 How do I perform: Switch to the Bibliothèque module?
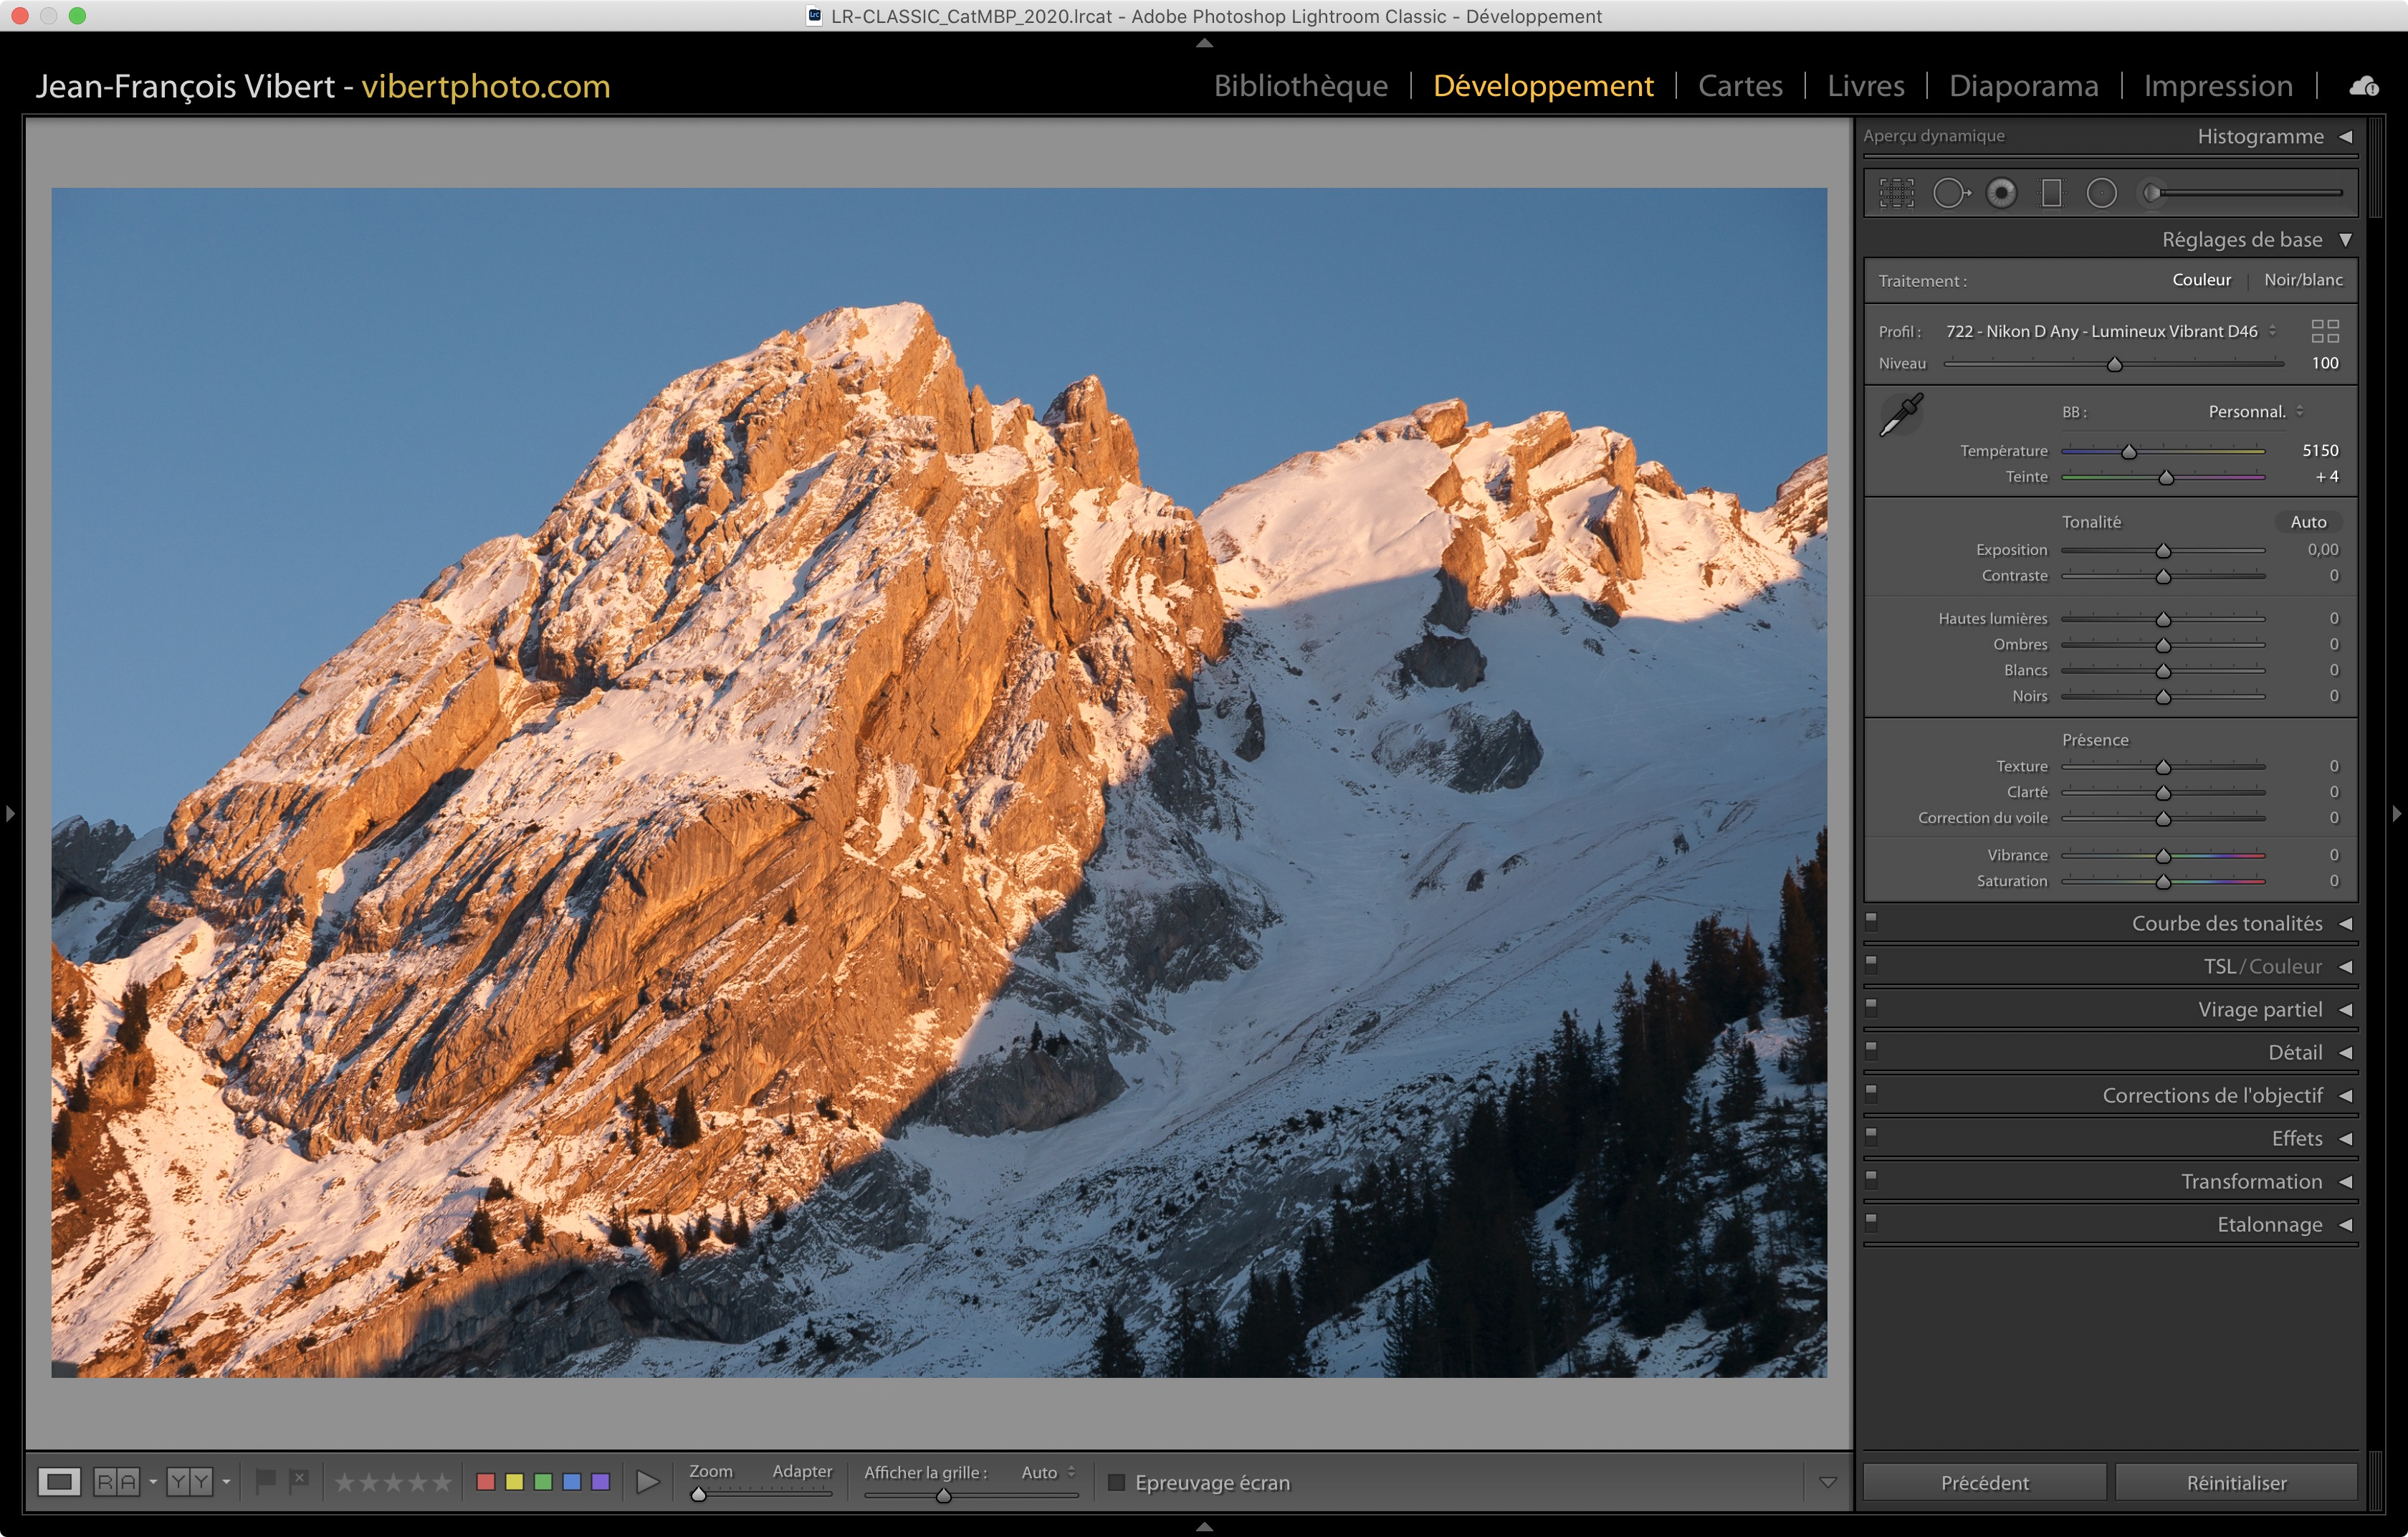point(1300,86)
